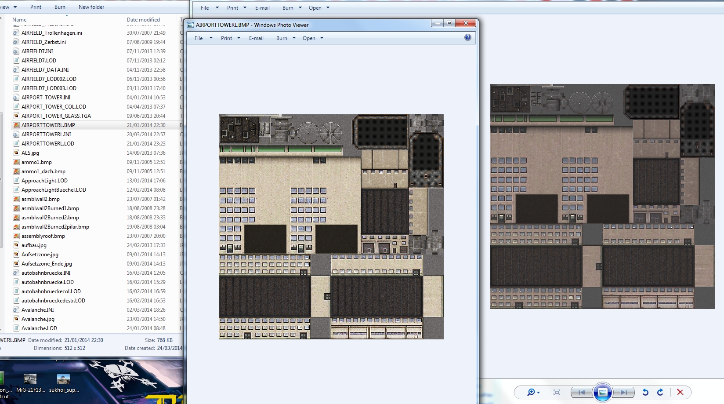Select the Avalanche.jpg file
The width and height of the screenshot is (724, 404).
[38, 319]
